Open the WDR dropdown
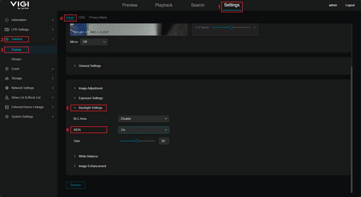Viewport: 361px width, 197px height. coord(144,130)
